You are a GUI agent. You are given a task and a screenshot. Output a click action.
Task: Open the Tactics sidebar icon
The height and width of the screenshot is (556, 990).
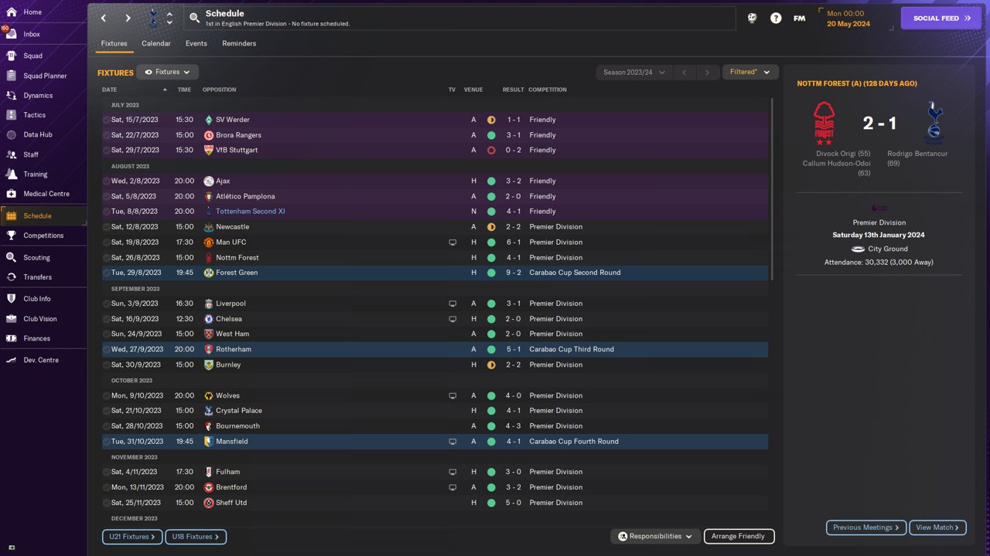coord(11,115)
